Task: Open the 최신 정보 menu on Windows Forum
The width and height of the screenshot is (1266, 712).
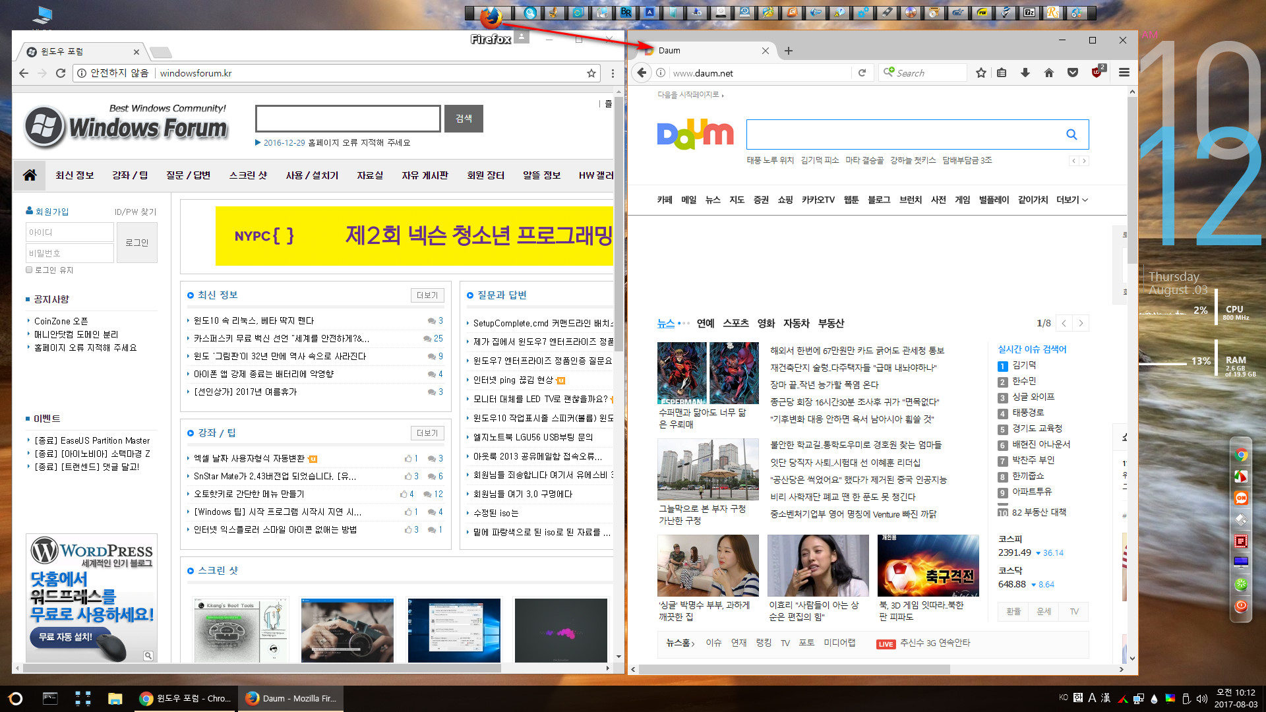Action: (75, 175)
